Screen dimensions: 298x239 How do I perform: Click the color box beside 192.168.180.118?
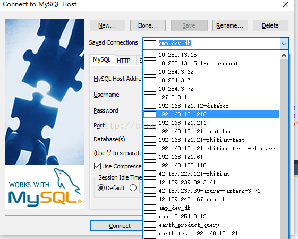point(150,165)
